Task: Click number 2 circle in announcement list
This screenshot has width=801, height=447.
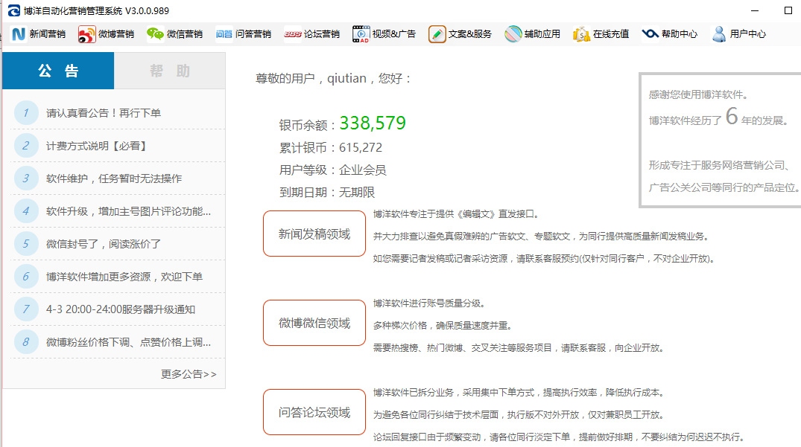Action: pos(26,146)
